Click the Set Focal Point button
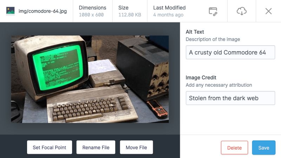This screenshot has height=158, width=281. pyautogui.click(x=50, y=147)
